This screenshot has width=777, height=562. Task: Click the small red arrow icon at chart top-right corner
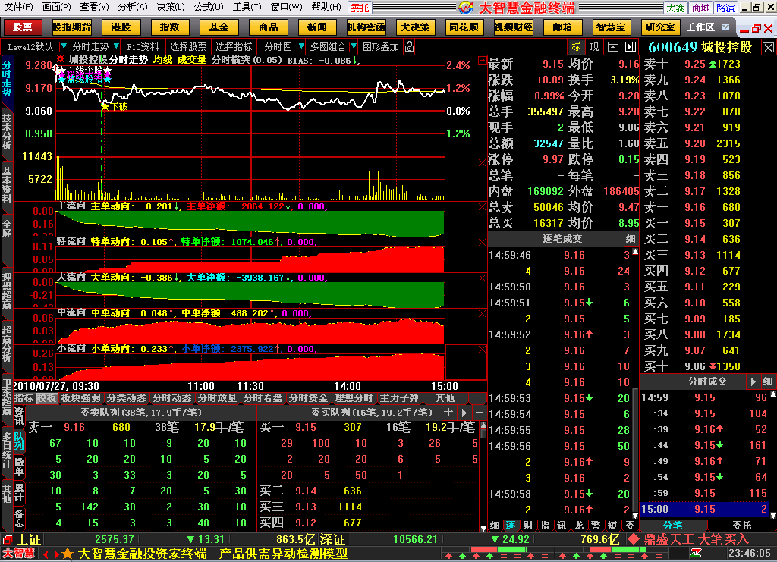point(482,61)
